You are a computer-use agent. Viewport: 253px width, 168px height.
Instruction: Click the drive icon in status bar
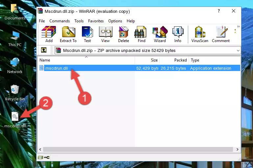40,157
